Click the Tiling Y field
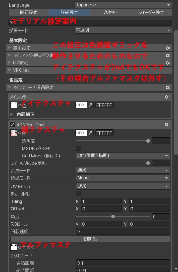 pos(150,201)
